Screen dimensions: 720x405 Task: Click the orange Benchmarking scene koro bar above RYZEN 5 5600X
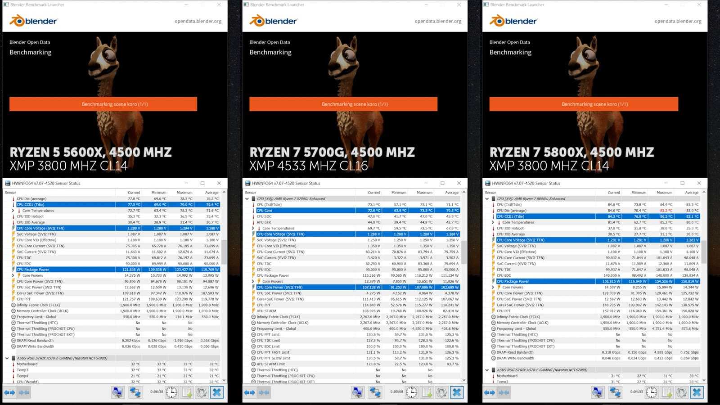coord(103,104)
